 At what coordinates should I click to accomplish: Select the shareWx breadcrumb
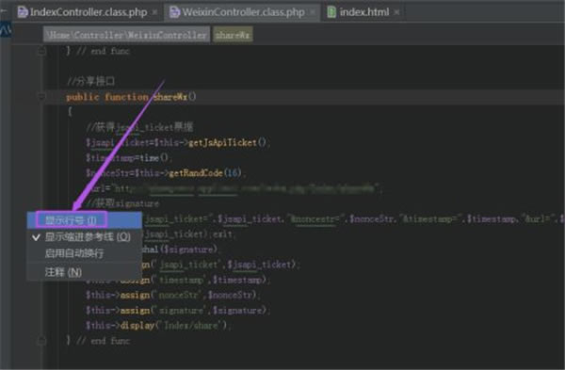pos(233,35)
